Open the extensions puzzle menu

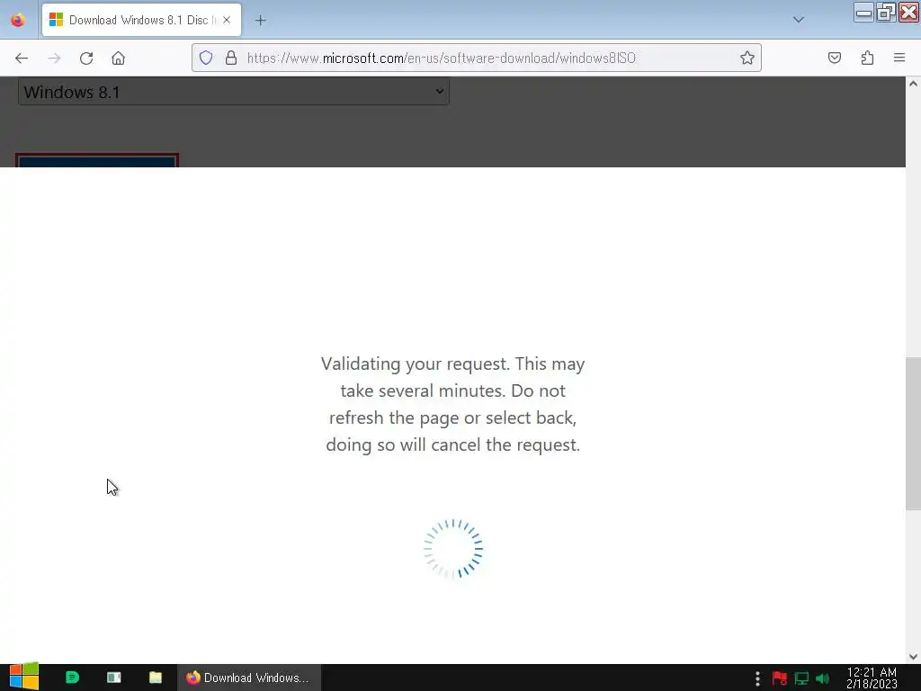point(867,58)
